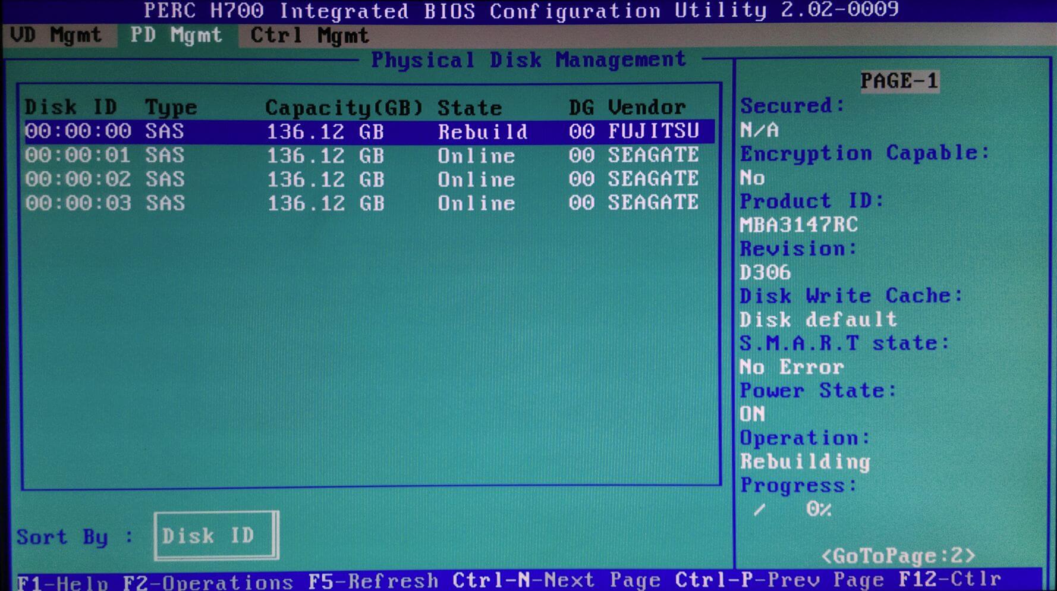The height and width of the screenshot is (591, 1057).
Task: Open the PD Mgmt tab
Action: [176, 35]
